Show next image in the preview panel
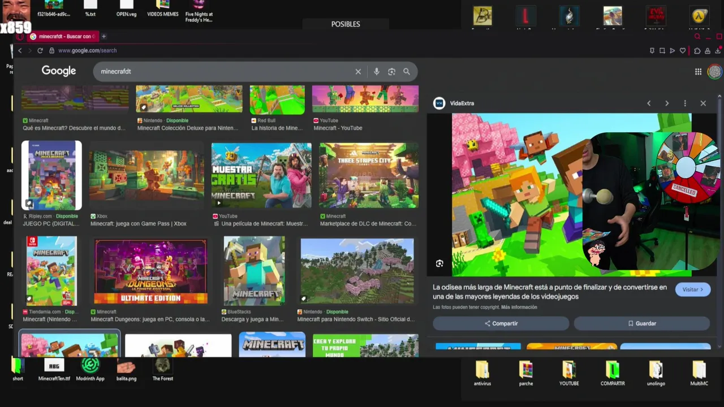The height and width of the screenshot is (407, 724). [667, 103]
